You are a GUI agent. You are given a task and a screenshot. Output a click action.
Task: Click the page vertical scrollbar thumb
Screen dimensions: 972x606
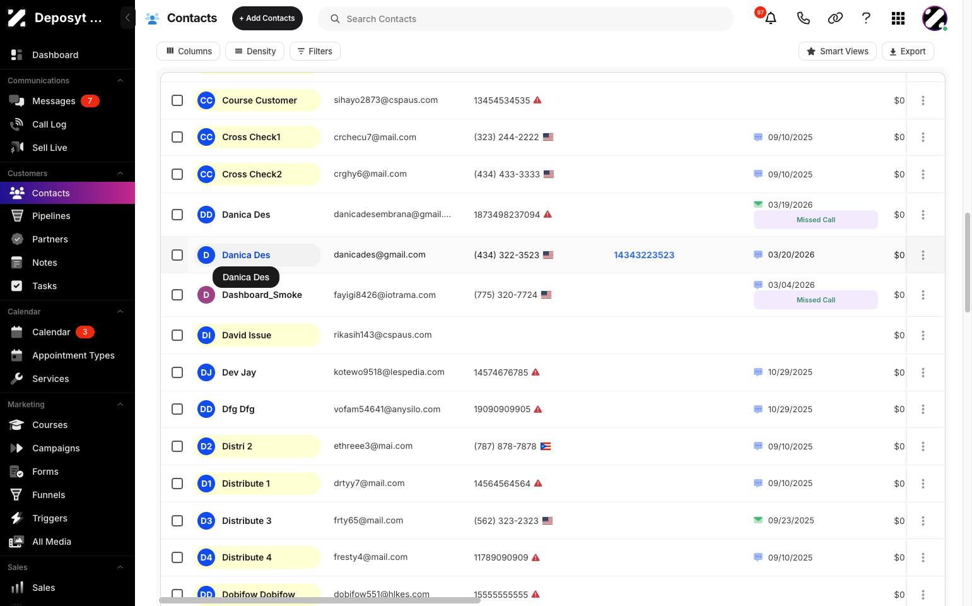(x=967, y=263)
